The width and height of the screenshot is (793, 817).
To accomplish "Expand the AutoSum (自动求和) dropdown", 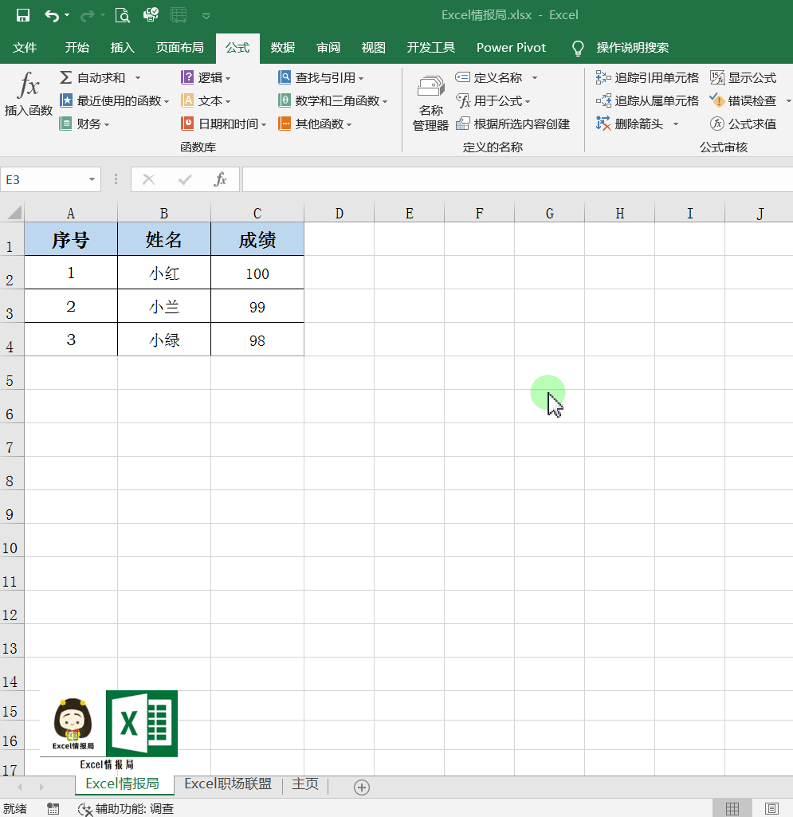I will coord(138,77).
